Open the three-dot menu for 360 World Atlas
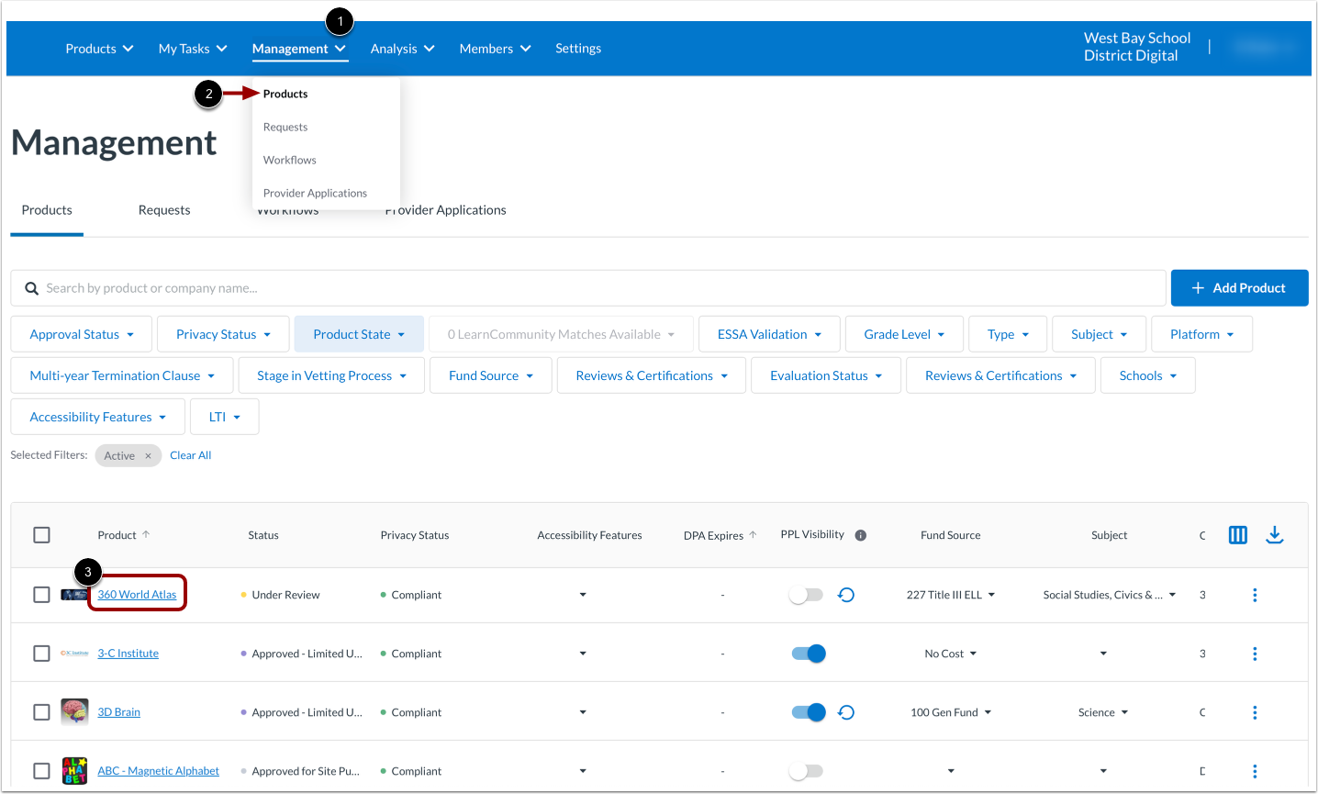The width and height of the screenshot is (1318, 794). 1255,595
